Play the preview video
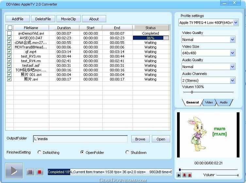This screenshot has width=246, height=183. coord(179,175)
